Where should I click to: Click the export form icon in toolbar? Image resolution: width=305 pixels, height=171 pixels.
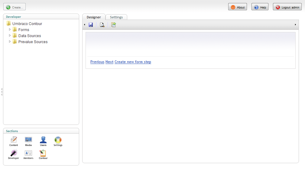(113, 25)
